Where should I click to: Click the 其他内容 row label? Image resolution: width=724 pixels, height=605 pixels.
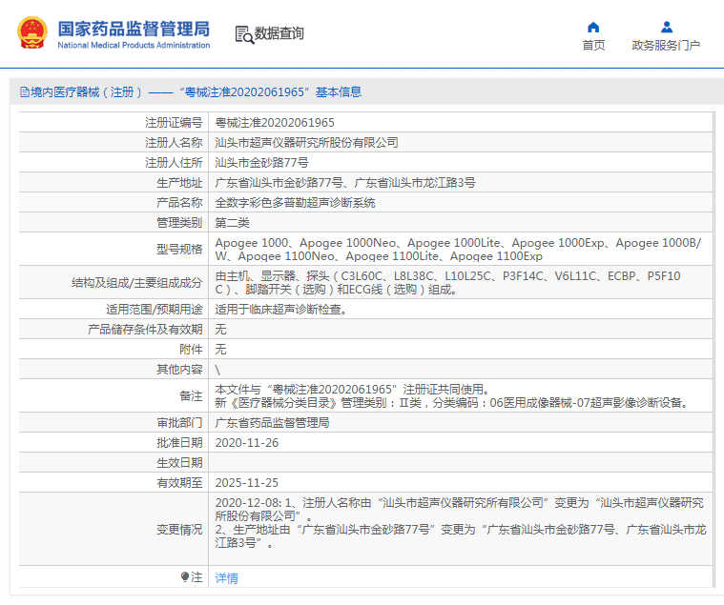click(x=179, y=370)
